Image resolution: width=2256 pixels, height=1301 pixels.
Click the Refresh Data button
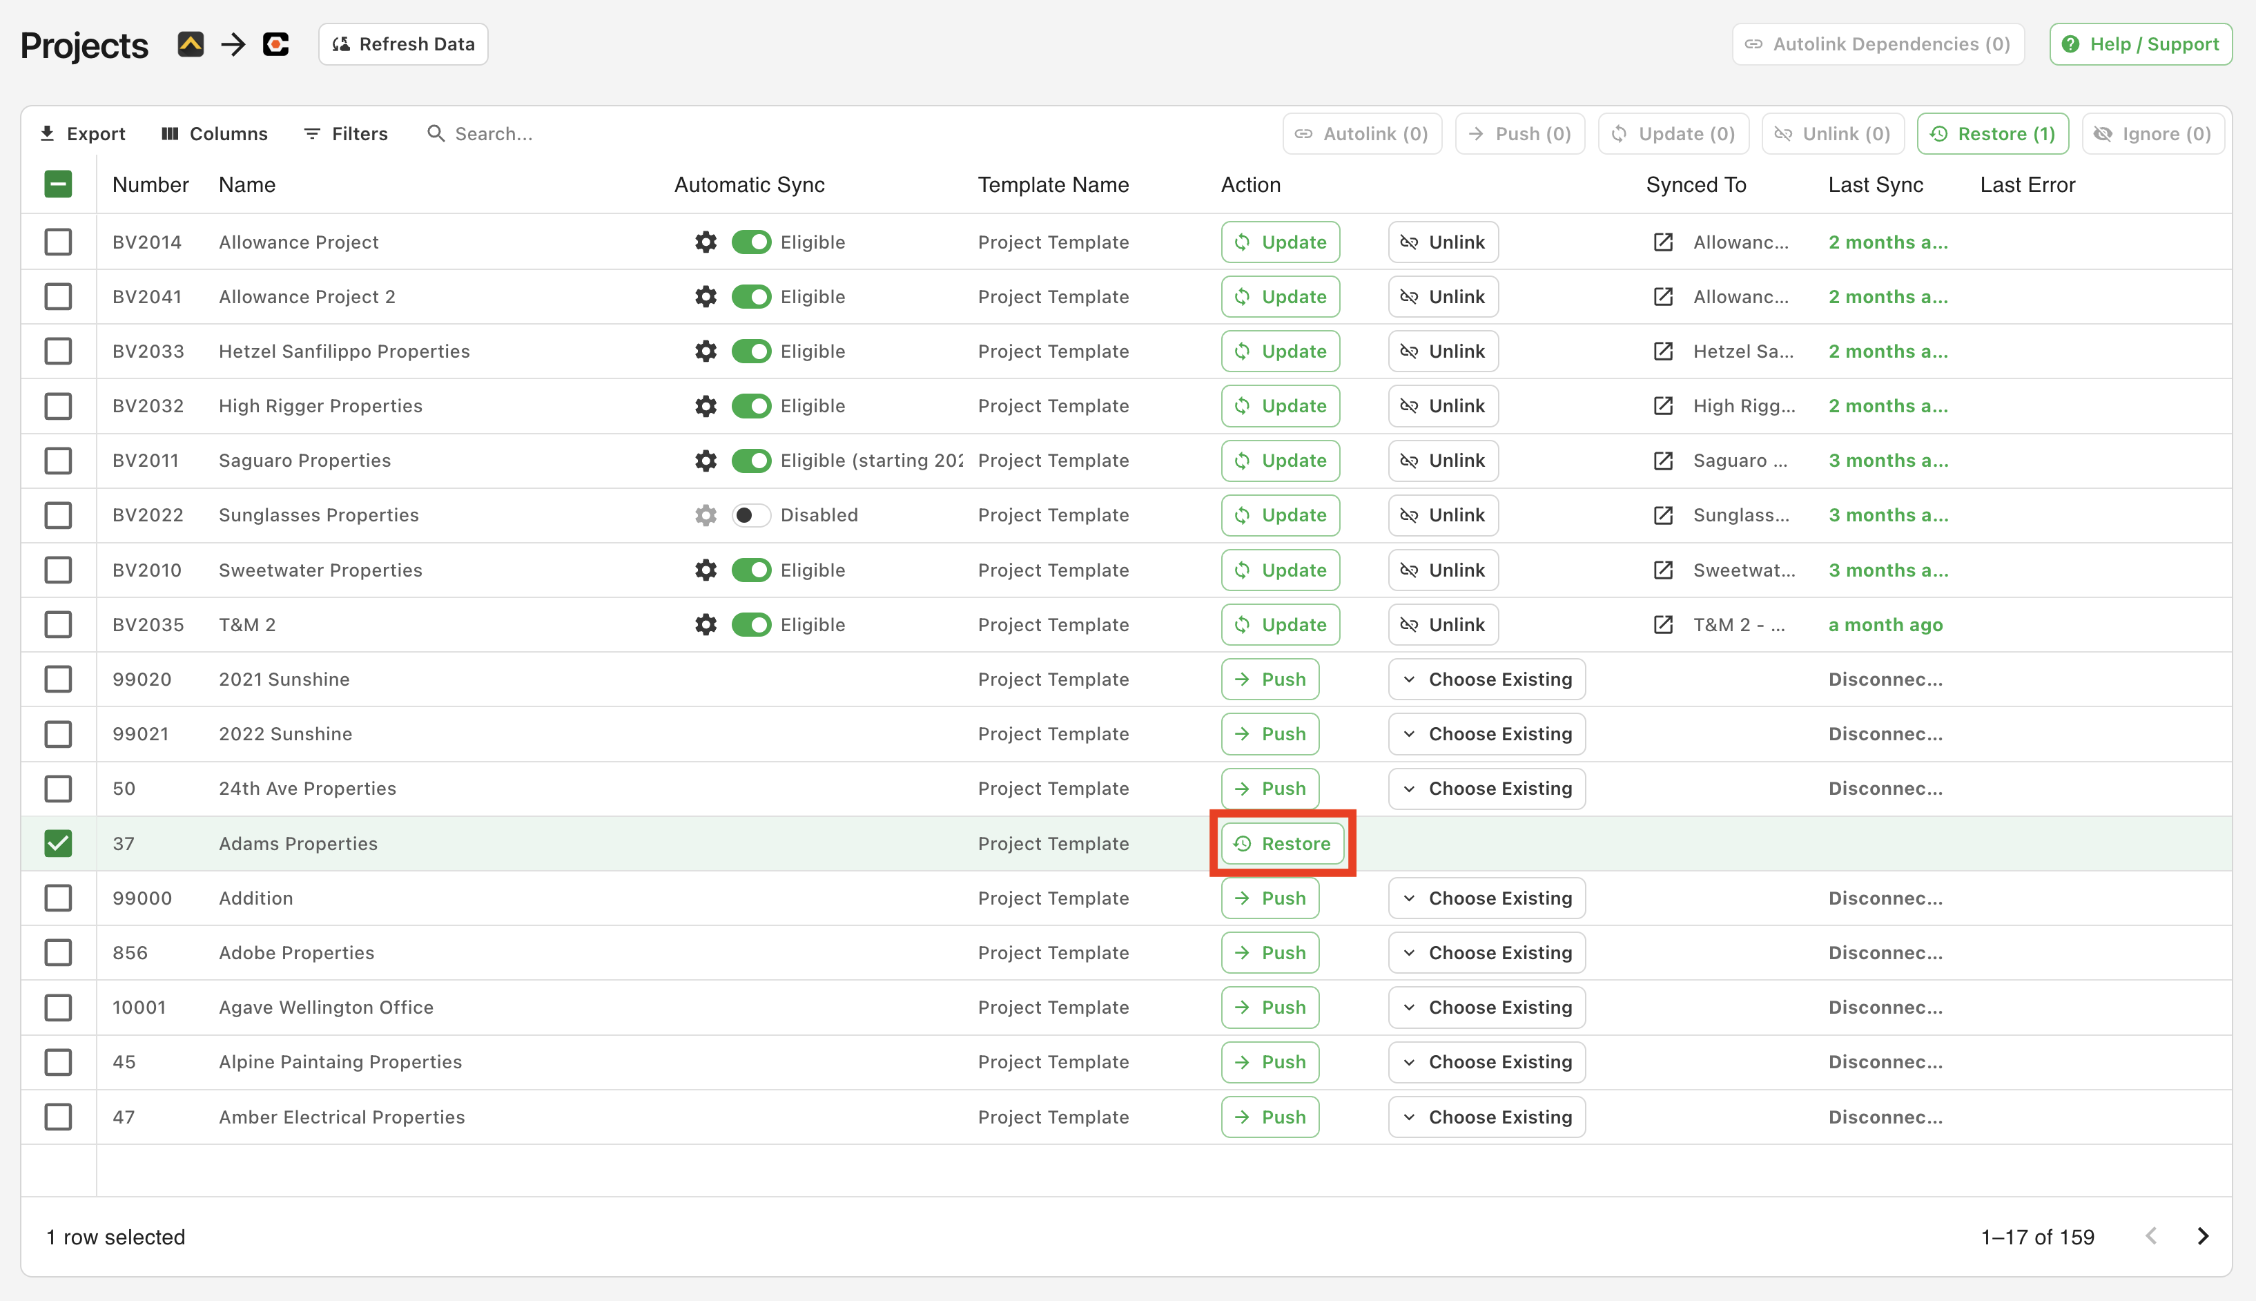tap(402, 44)
